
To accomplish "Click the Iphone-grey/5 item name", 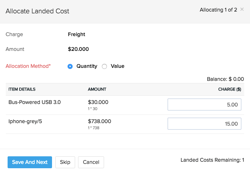I will (25, 121).
